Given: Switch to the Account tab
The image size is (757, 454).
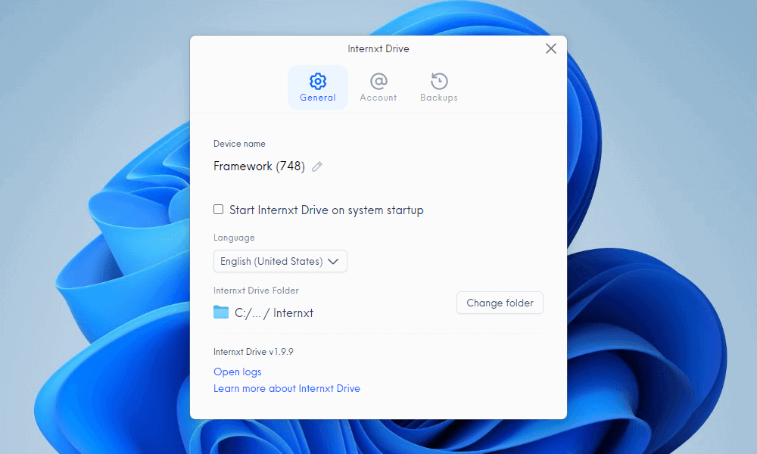Looking at the screenshot, I should coord(378,87).
